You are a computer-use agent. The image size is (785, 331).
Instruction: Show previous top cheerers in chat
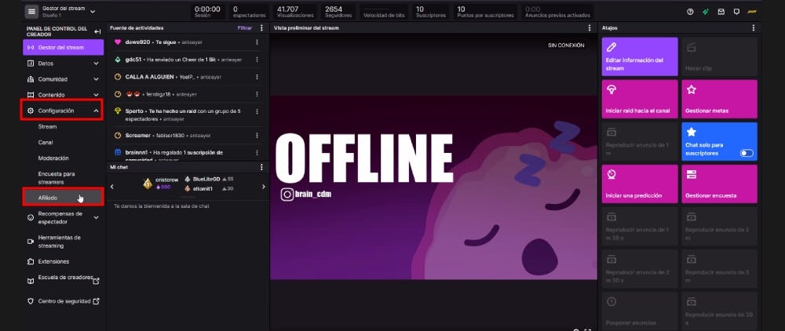point(111,187)
